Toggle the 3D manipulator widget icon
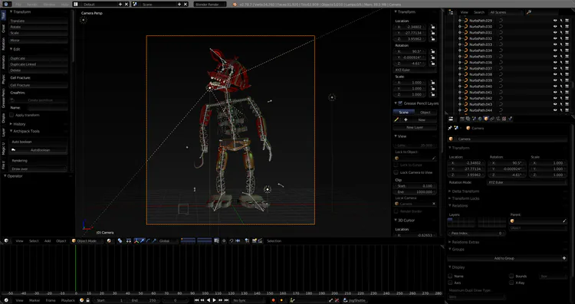 click(x=136, y=240)
